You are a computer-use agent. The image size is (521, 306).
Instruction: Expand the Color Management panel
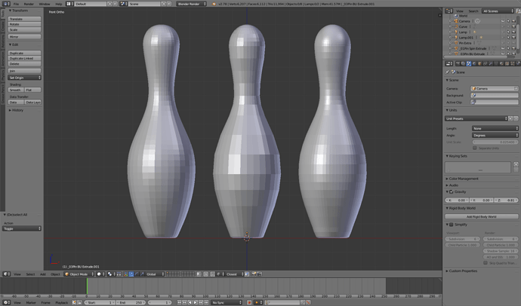point(464,179)
